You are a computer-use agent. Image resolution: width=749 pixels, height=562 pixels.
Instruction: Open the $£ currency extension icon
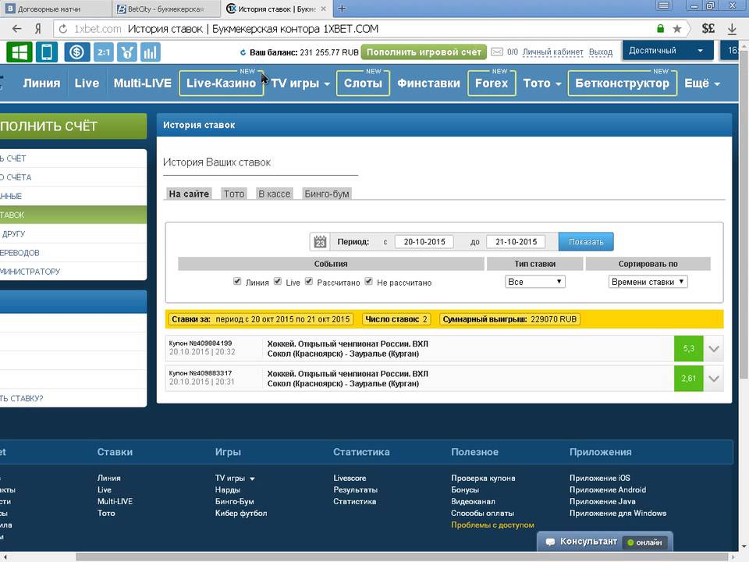(x=708, y=29)
